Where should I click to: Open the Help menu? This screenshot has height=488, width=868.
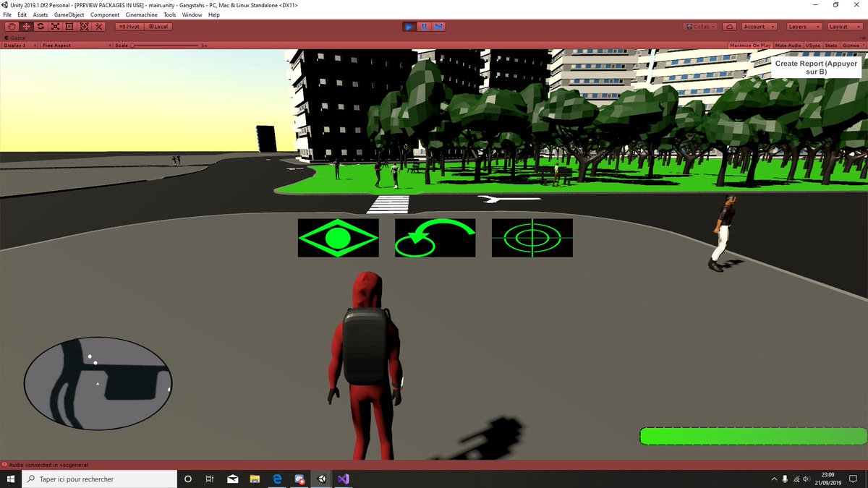(x=214, y=14)
